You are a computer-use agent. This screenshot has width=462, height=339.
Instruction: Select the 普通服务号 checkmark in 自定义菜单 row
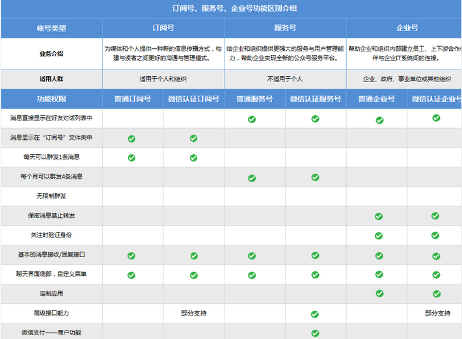252,275
